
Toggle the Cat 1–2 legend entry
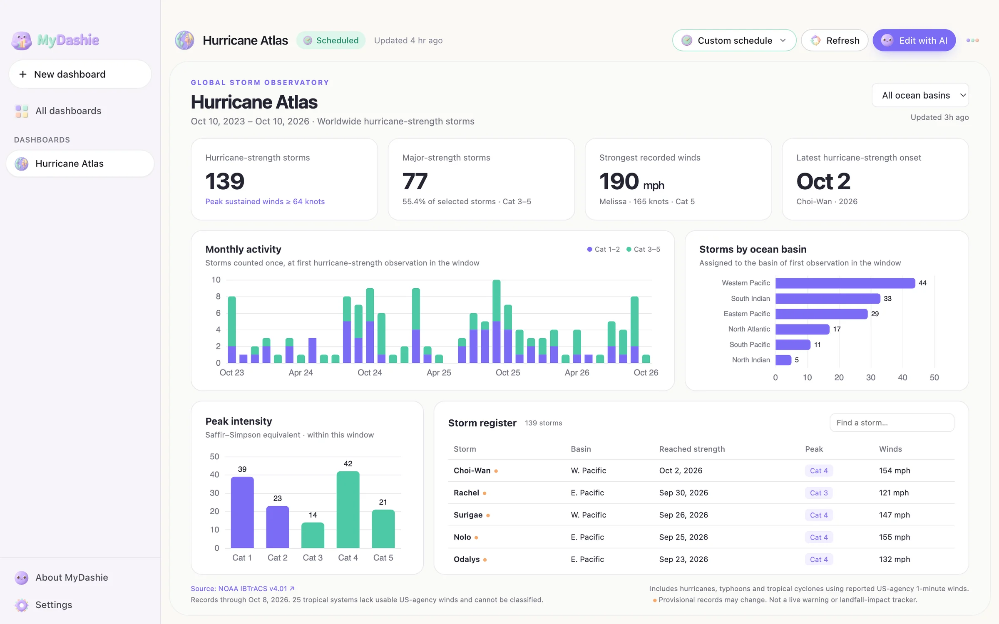click(x=603, y=249)
